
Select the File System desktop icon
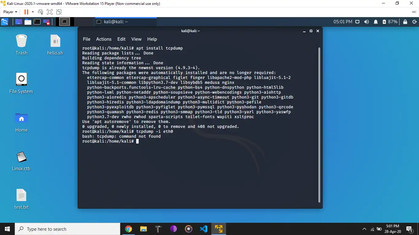(21, 83)
